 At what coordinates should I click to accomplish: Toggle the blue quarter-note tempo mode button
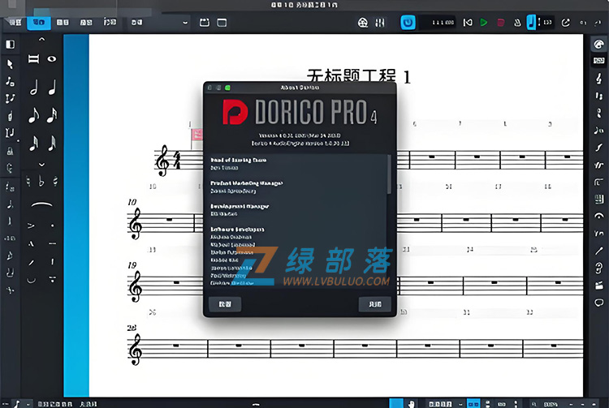[531, 22]
